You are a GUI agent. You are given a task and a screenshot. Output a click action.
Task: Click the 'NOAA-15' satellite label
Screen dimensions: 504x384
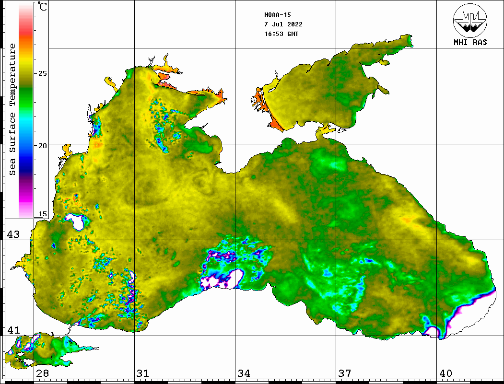277,15
